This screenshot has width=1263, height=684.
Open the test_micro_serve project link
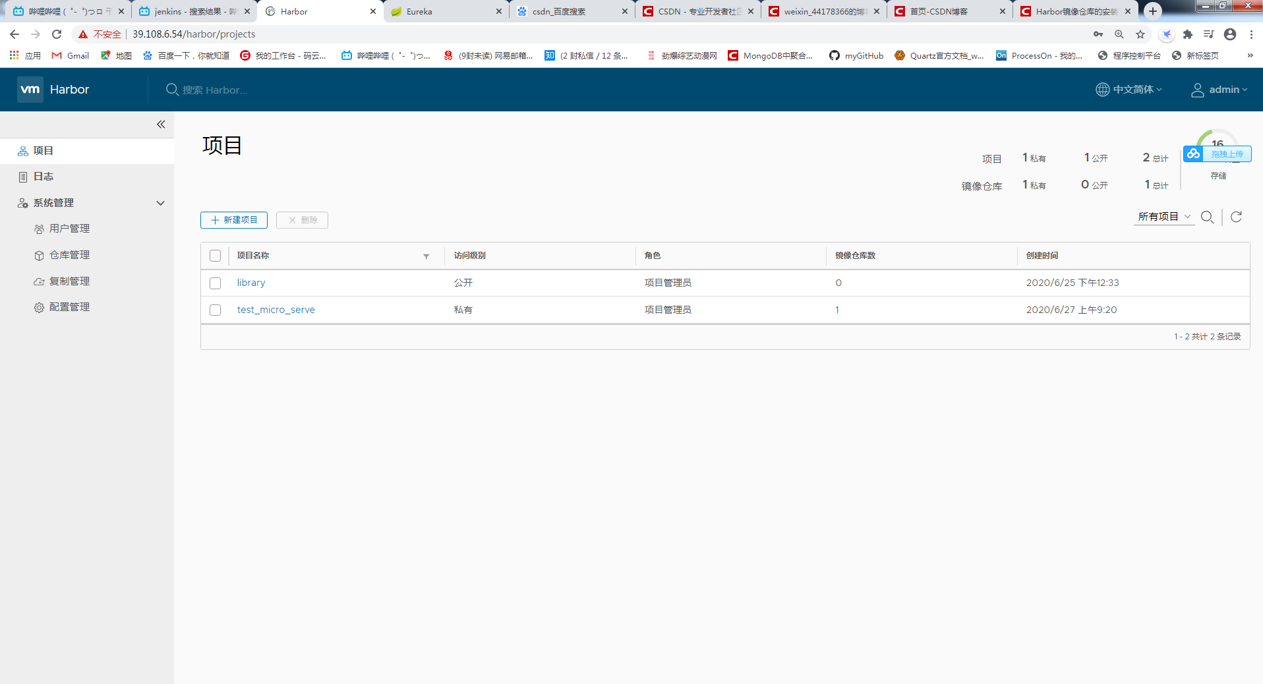pos(276,309)
